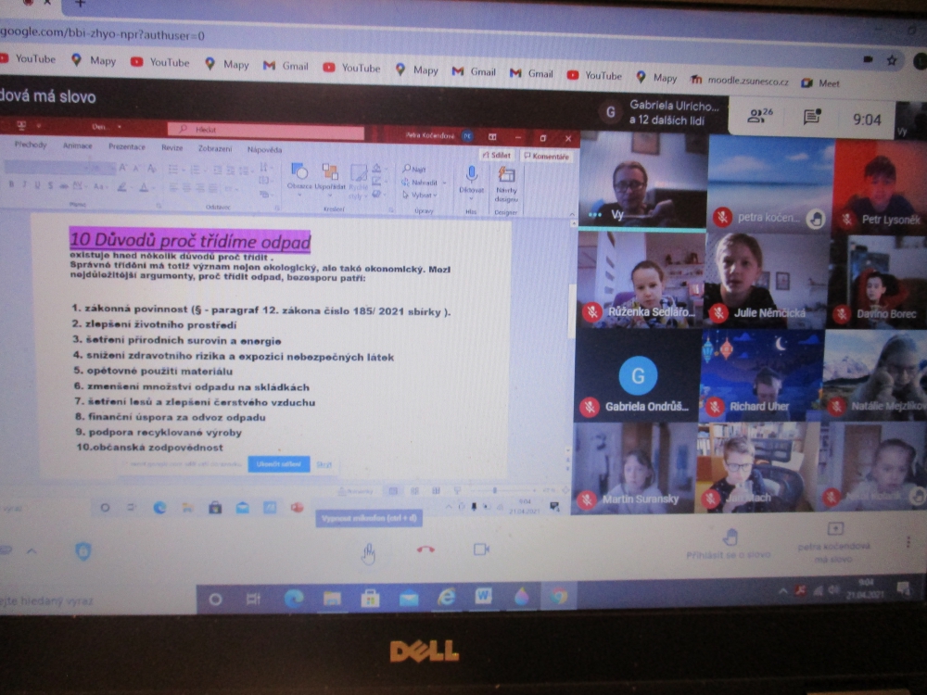Viewport: 927px width, 695px height.
Task: Open the Meet bookmark in the bookmarks bar
Action: pyautogui.click(x=820, y=83)
